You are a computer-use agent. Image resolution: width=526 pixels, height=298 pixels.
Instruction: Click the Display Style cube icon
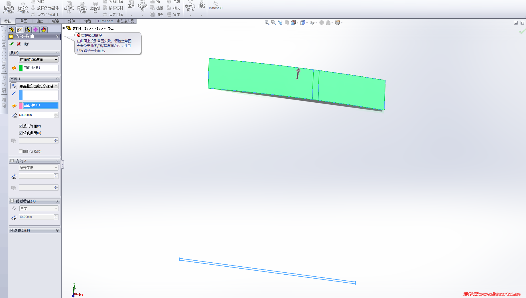coord(303,23)
